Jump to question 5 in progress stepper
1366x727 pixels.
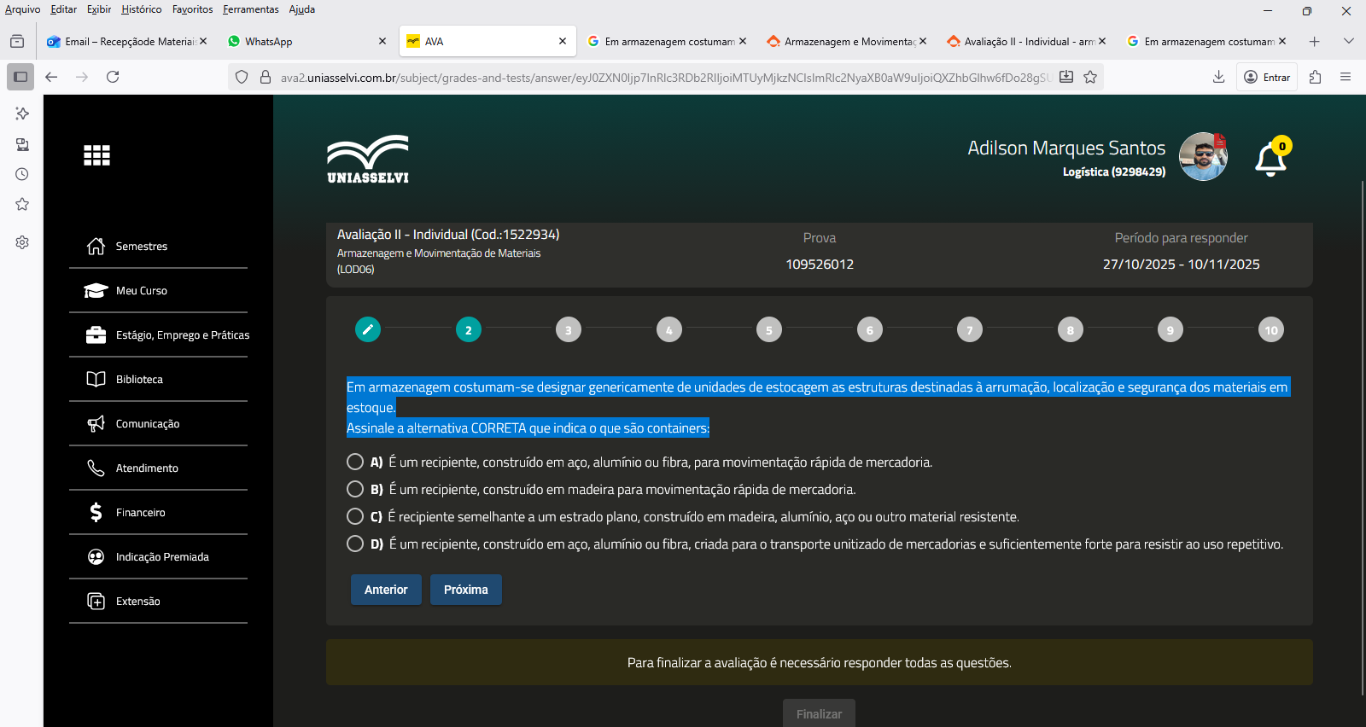pos(769,330)
